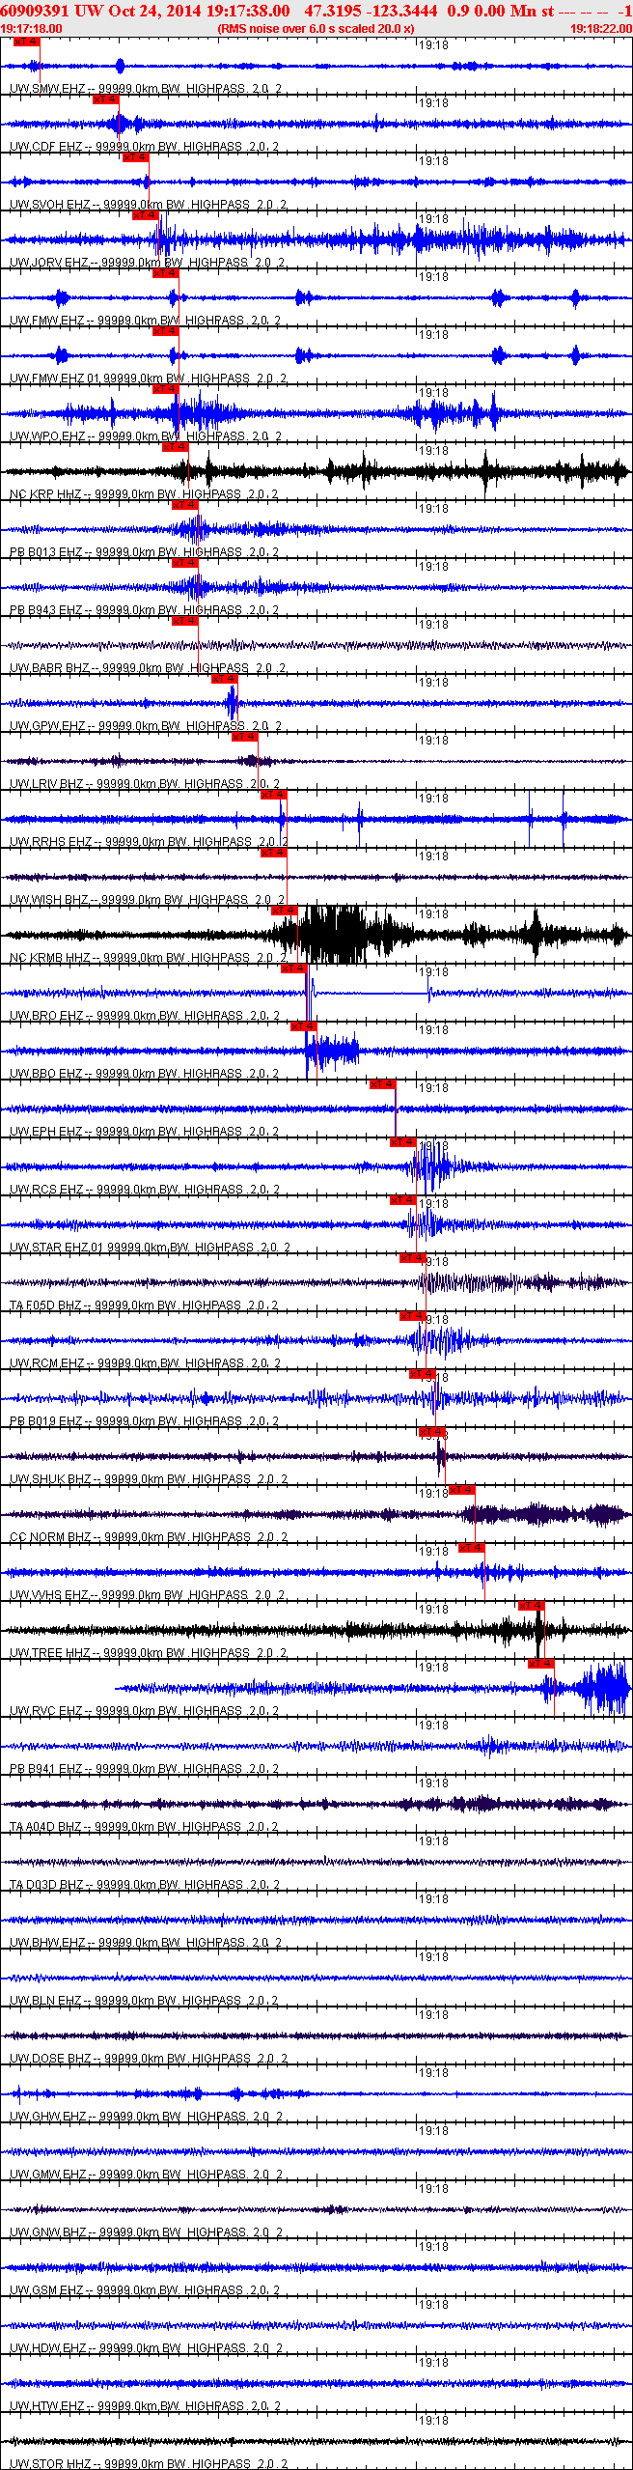Select the end time 19:18:22.00 label

[x=600, y=29]
